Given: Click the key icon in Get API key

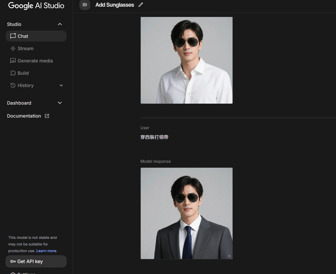Looking at the screenshot, I should pos(13,261).
